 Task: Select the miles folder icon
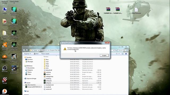tap(45, 64)
